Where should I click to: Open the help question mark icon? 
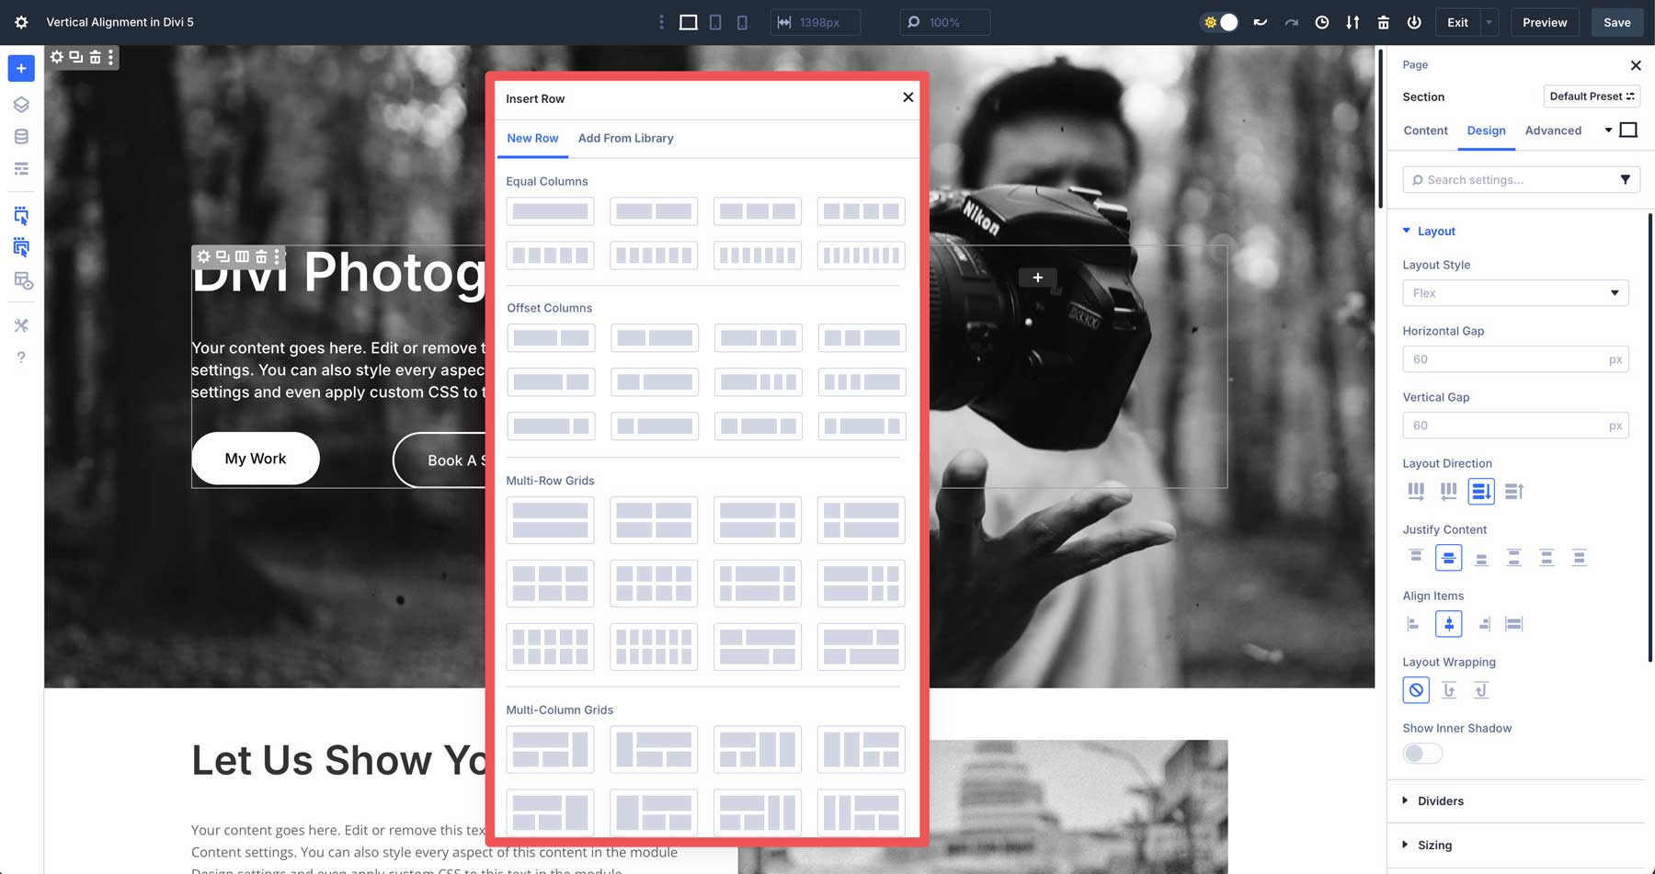[20, 357]
